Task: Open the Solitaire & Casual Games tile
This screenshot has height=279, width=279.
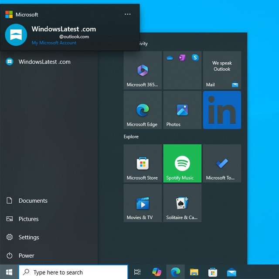Action: coord(182,203)
